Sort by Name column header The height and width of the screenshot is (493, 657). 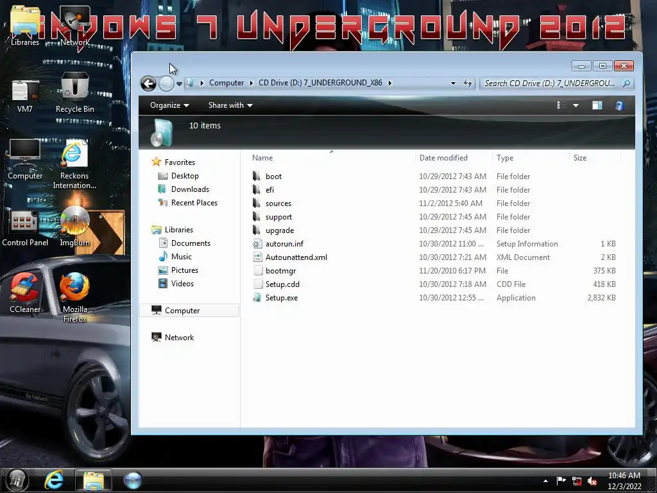tap(262, 158)
